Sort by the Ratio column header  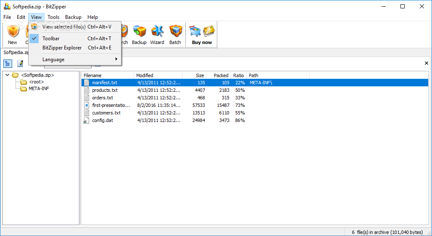pos(239,75)
